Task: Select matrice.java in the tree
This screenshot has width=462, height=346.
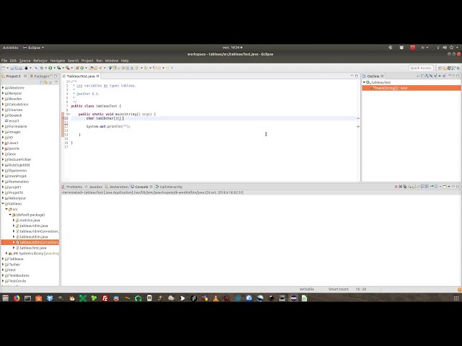Action: (30, 220)
